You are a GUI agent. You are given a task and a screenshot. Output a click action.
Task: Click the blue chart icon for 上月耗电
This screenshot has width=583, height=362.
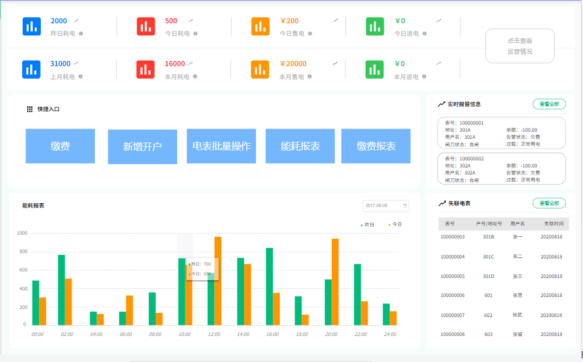31,69
